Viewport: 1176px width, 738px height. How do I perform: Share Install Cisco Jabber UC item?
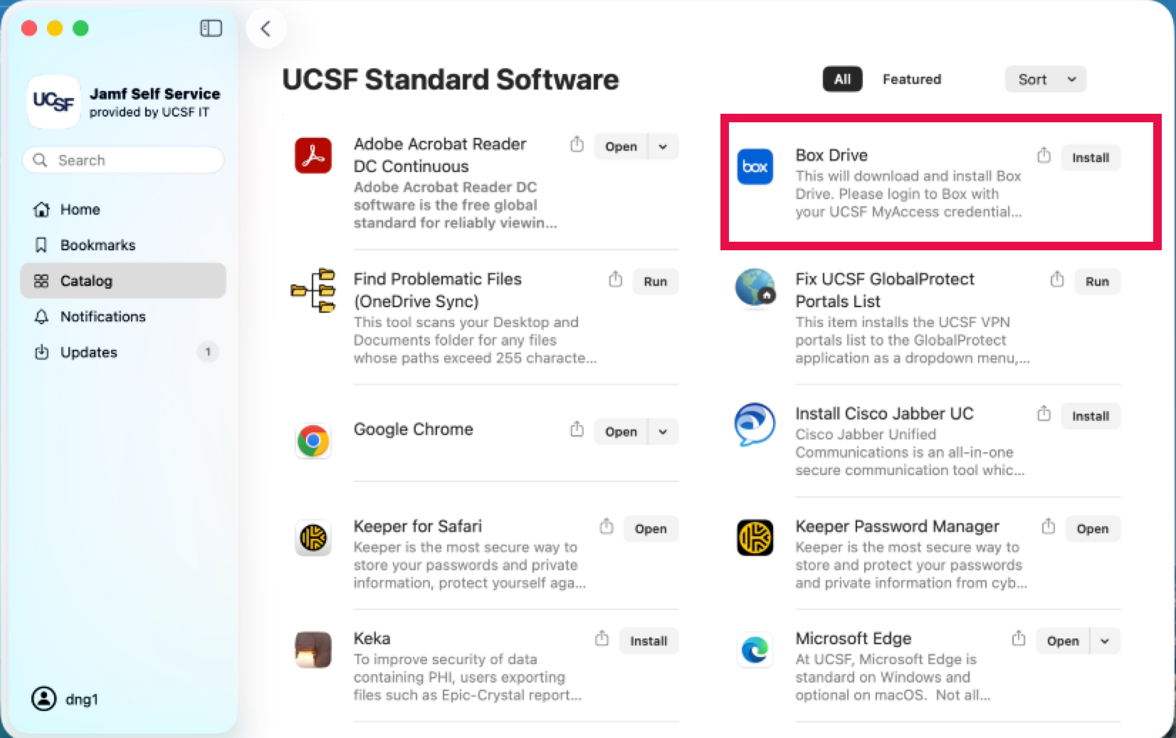(1044, 414)
